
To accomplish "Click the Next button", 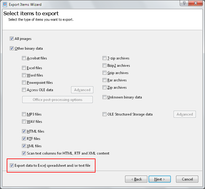I will coord(160,179).
